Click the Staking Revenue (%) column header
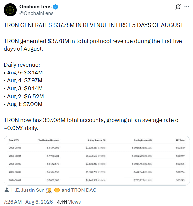Image resolution: width=193 pixels, height=206 pixels. [96, 140]
